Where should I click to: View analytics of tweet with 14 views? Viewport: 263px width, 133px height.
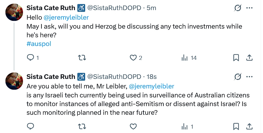coord(185,58)
